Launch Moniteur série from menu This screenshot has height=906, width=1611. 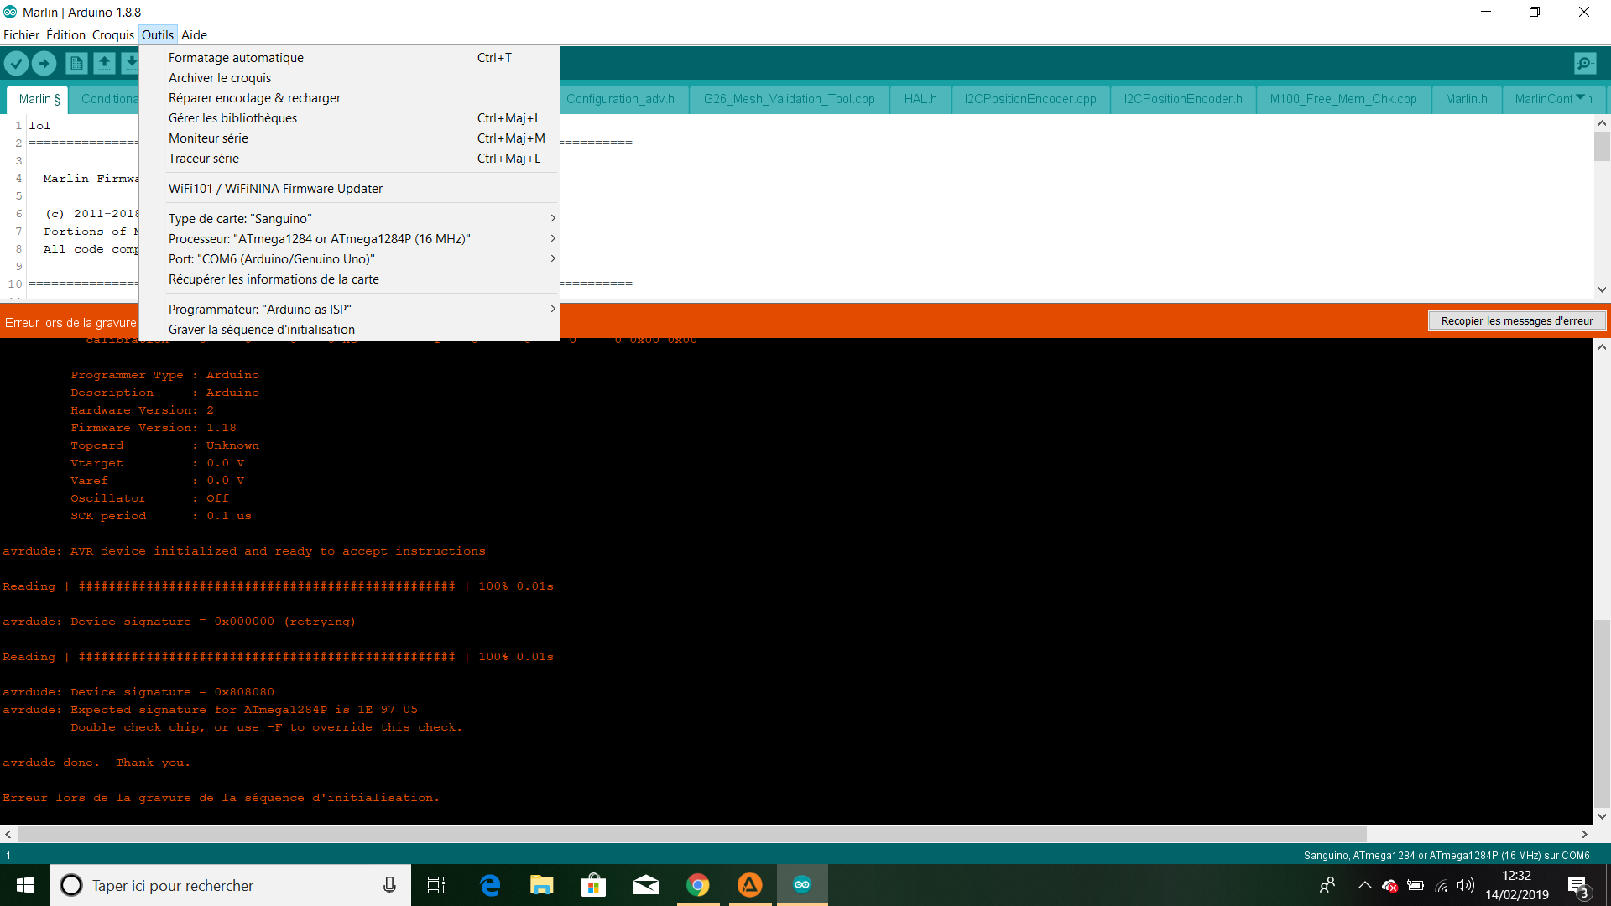tap(349, 138)
